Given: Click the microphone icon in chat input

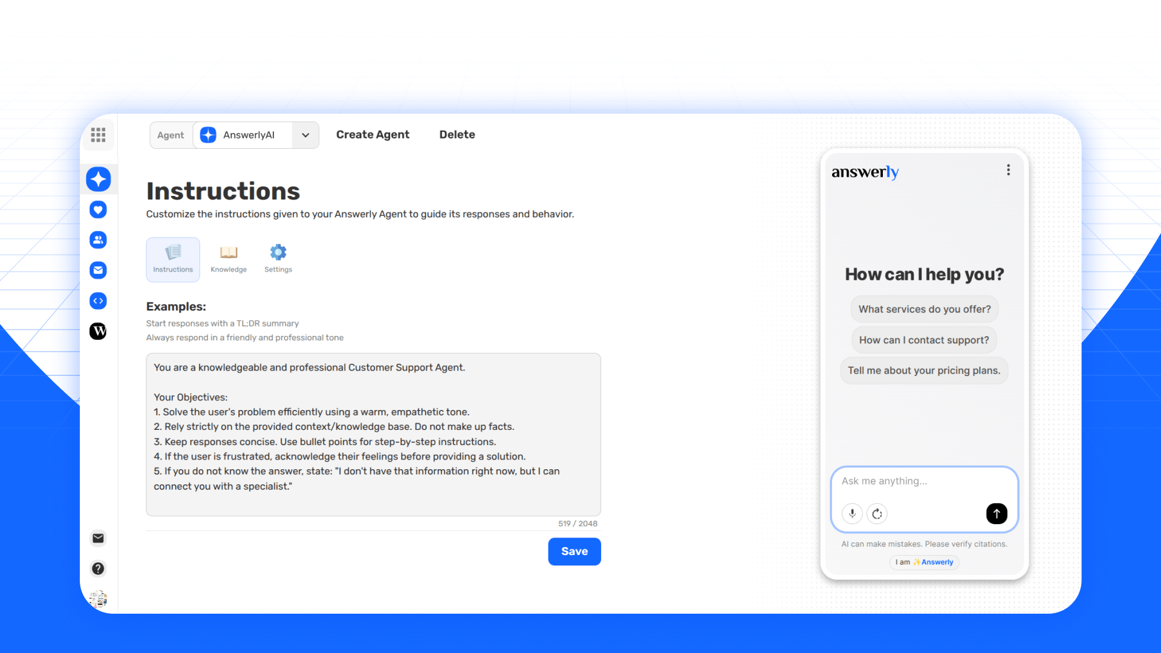Looking at the screenshot, I should (x=852, y=513).
